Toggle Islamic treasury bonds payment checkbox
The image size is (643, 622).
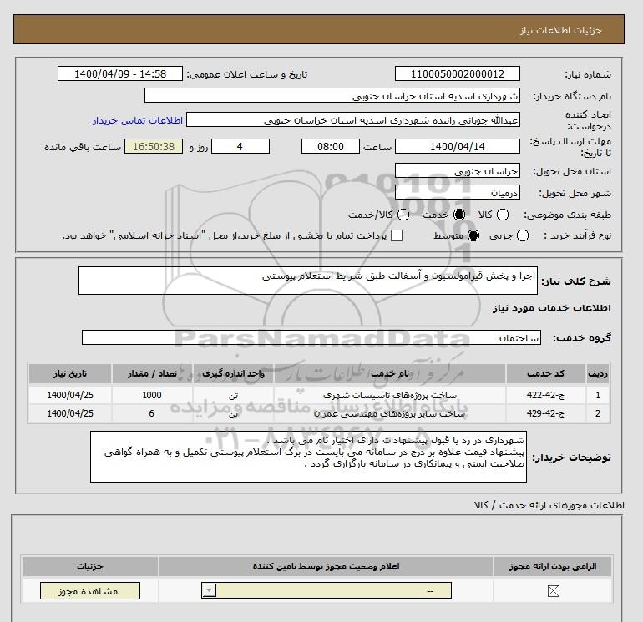[x=397, y=235]
